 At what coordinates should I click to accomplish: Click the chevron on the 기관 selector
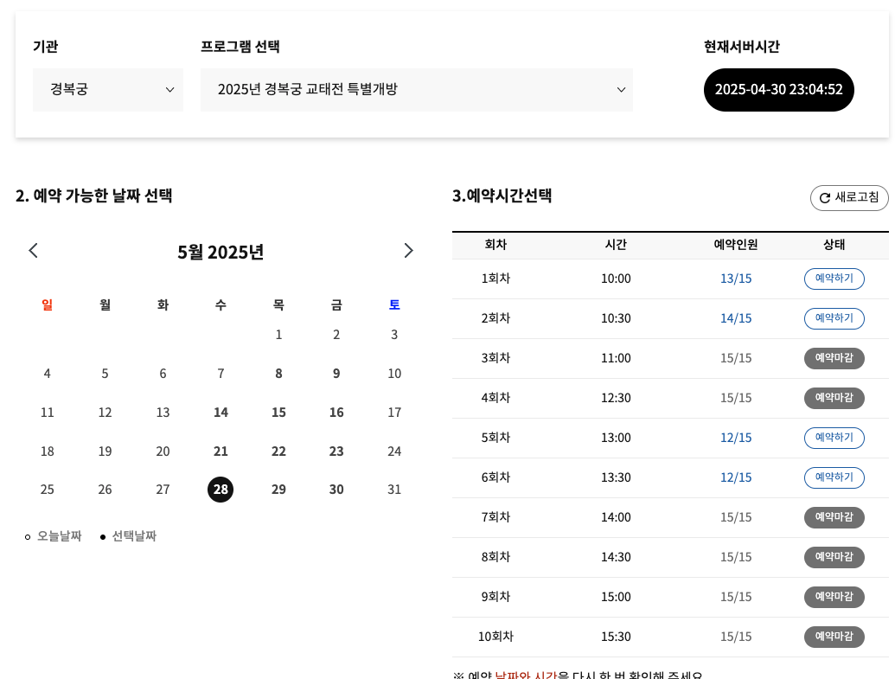[169, 89]
